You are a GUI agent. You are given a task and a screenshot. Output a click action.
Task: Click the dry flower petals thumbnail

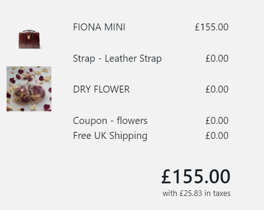coord(29,89)
